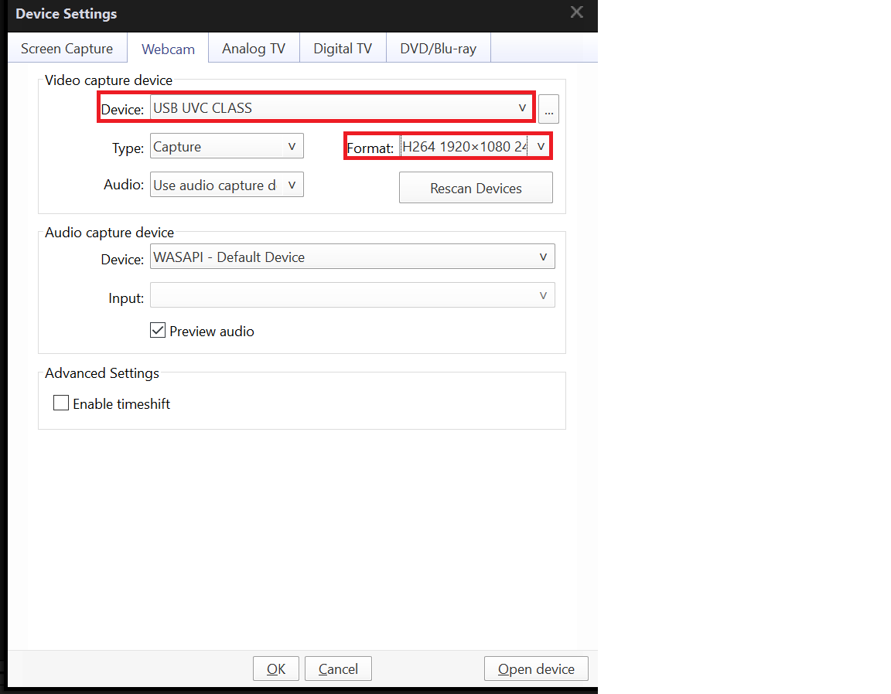
Task: Switch to the Screen Capture tab
Action: pyautogui.click(x=67, y=49)
